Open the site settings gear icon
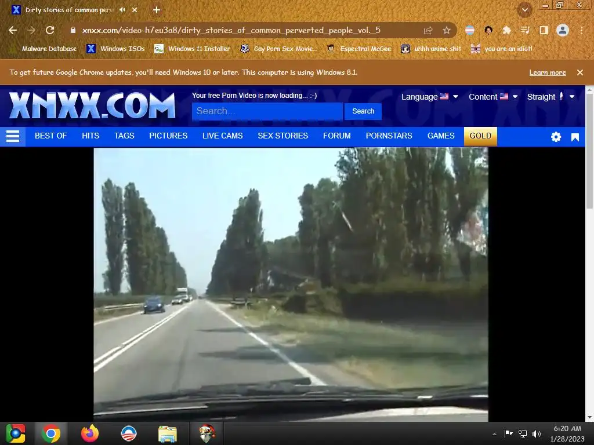 [x=556, y=137]
